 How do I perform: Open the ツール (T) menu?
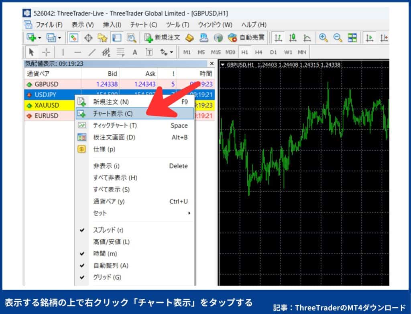(177, 25)
